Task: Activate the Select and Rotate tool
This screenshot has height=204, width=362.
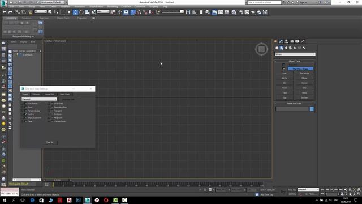Action: click(81, 12)
